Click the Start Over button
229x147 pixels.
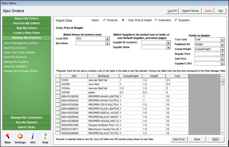179,139
